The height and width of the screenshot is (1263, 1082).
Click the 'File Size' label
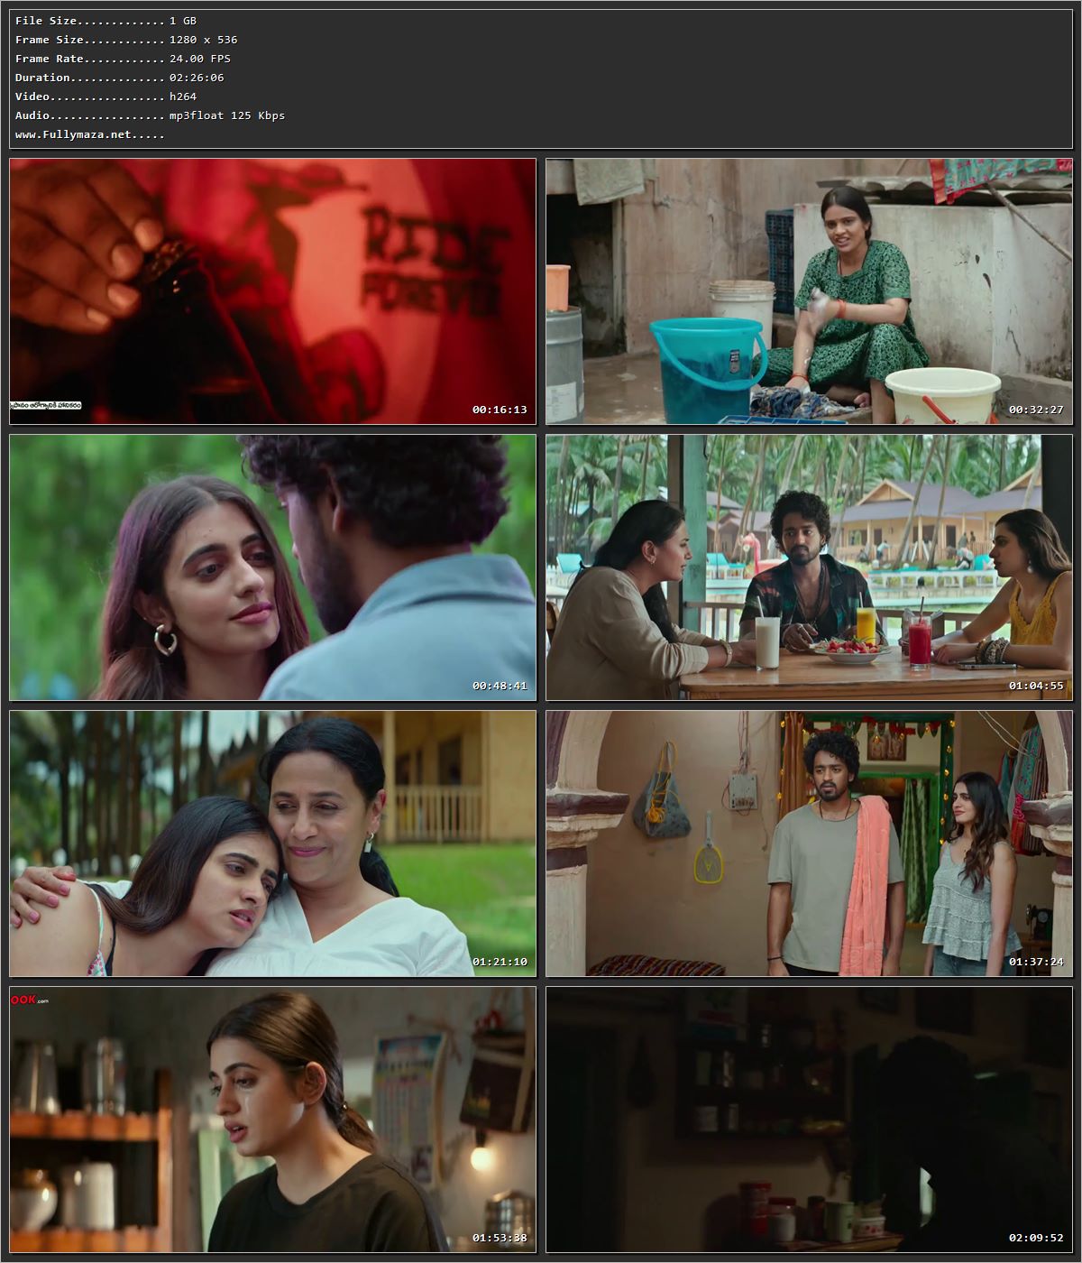[46, 21]
